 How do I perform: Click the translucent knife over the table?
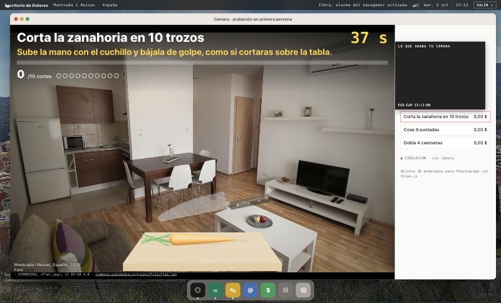[x=214, y=206]
